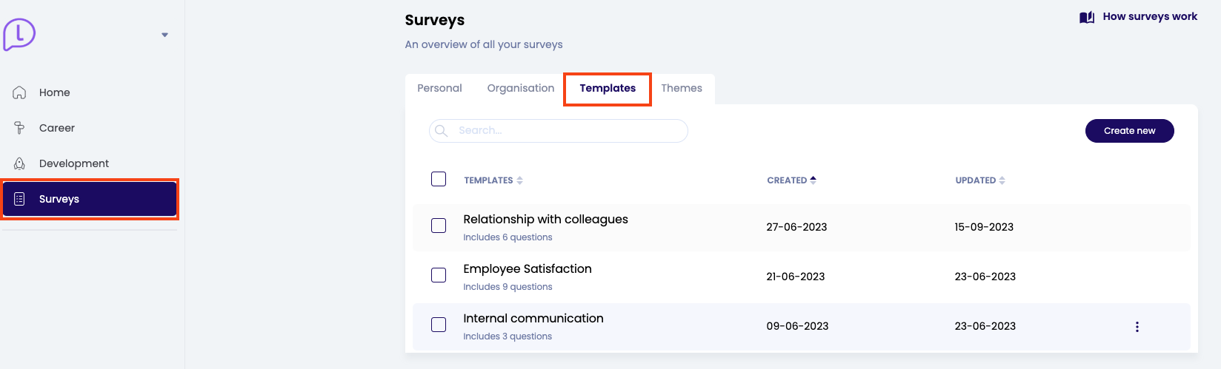Click the Surveys list icon
1221x369 pixels.
pyautogui.click(x=20, y=199)
